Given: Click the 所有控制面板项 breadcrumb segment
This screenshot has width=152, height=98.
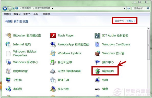Looking at the screenshot, I should click(43, 8).
